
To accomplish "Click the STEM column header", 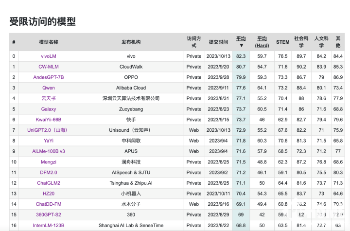I will coord(282,42).
